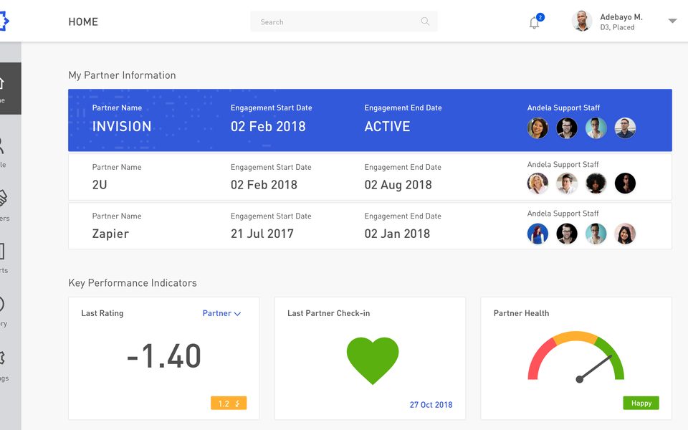This screenshot has width=688, height=430.
Task: Click the -1.40 last rating value
Action: click(x=163, y=356)
